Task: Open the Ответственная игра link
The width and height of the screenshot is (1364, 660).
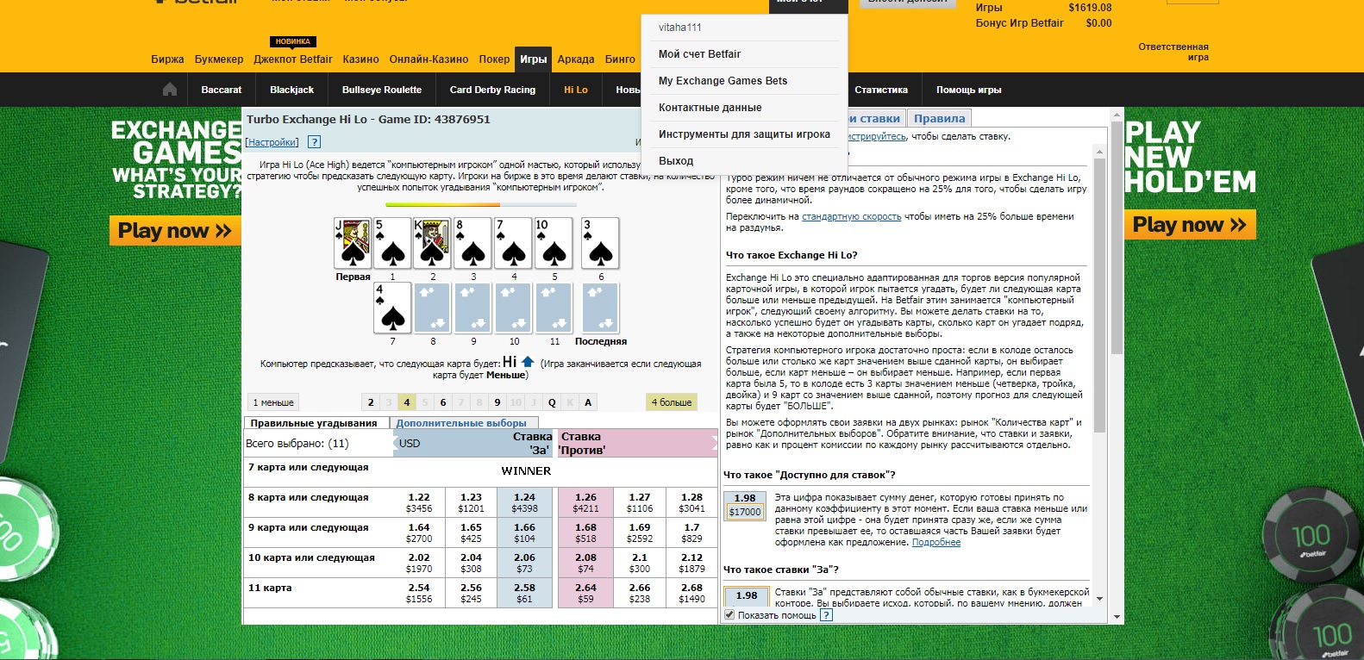Action: tap(1173, 52)
